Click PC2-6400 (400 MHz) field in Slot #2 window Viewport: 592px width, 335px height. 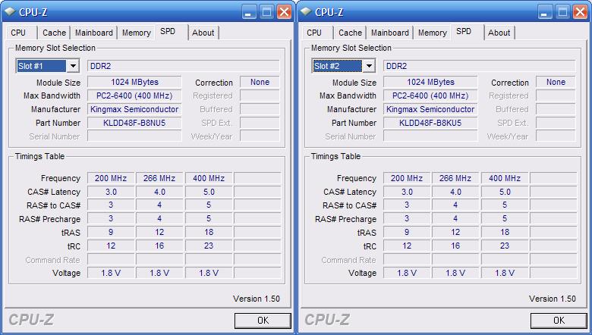(x=430, y=95)
